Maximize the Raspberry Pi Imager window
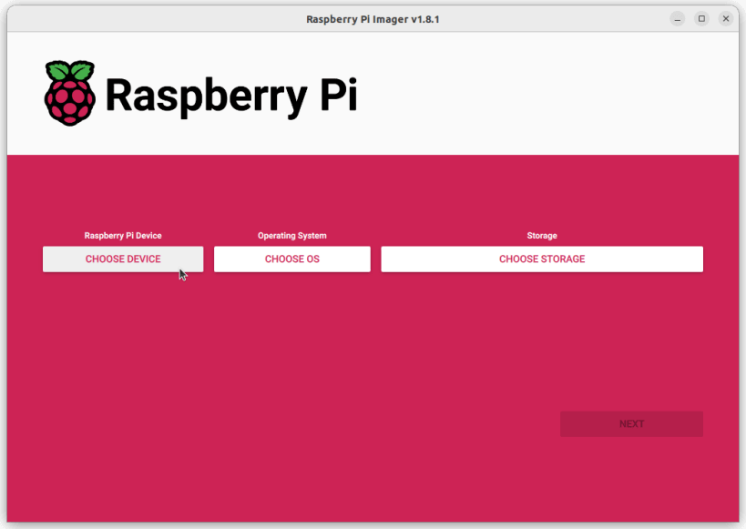 701,19
